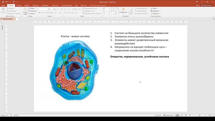Viewport: 215px width, 121px height.
Task: Toggle bold formatting
Action: click(40, 13)
